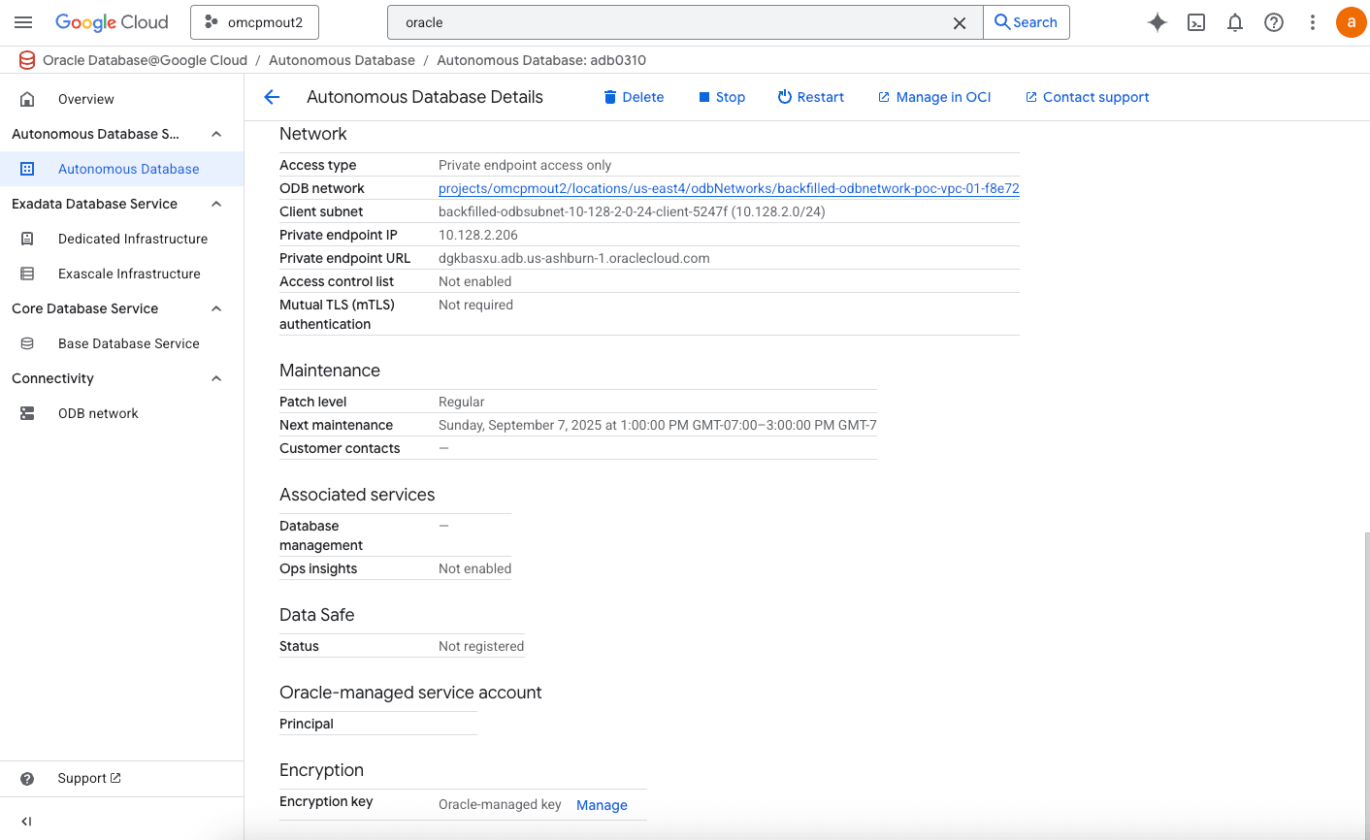Open the help question mark menu
The image size is (1370, 840).
point(1274,22)
